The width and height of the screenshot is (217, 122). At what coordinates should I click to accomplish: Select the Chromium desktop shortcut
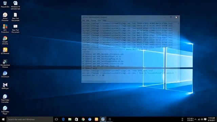[5, 74]
